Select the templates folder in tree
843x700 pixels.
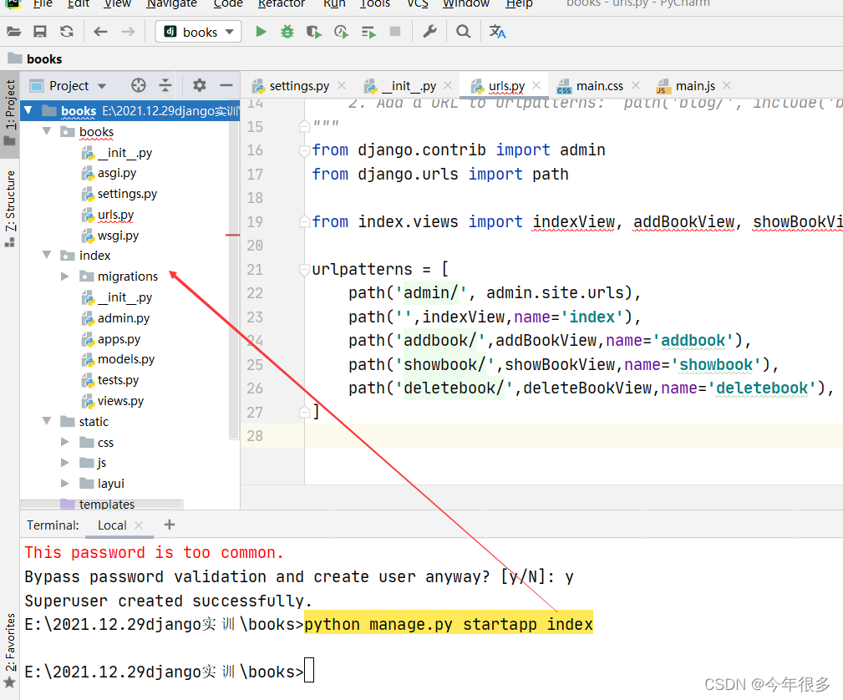106,505
